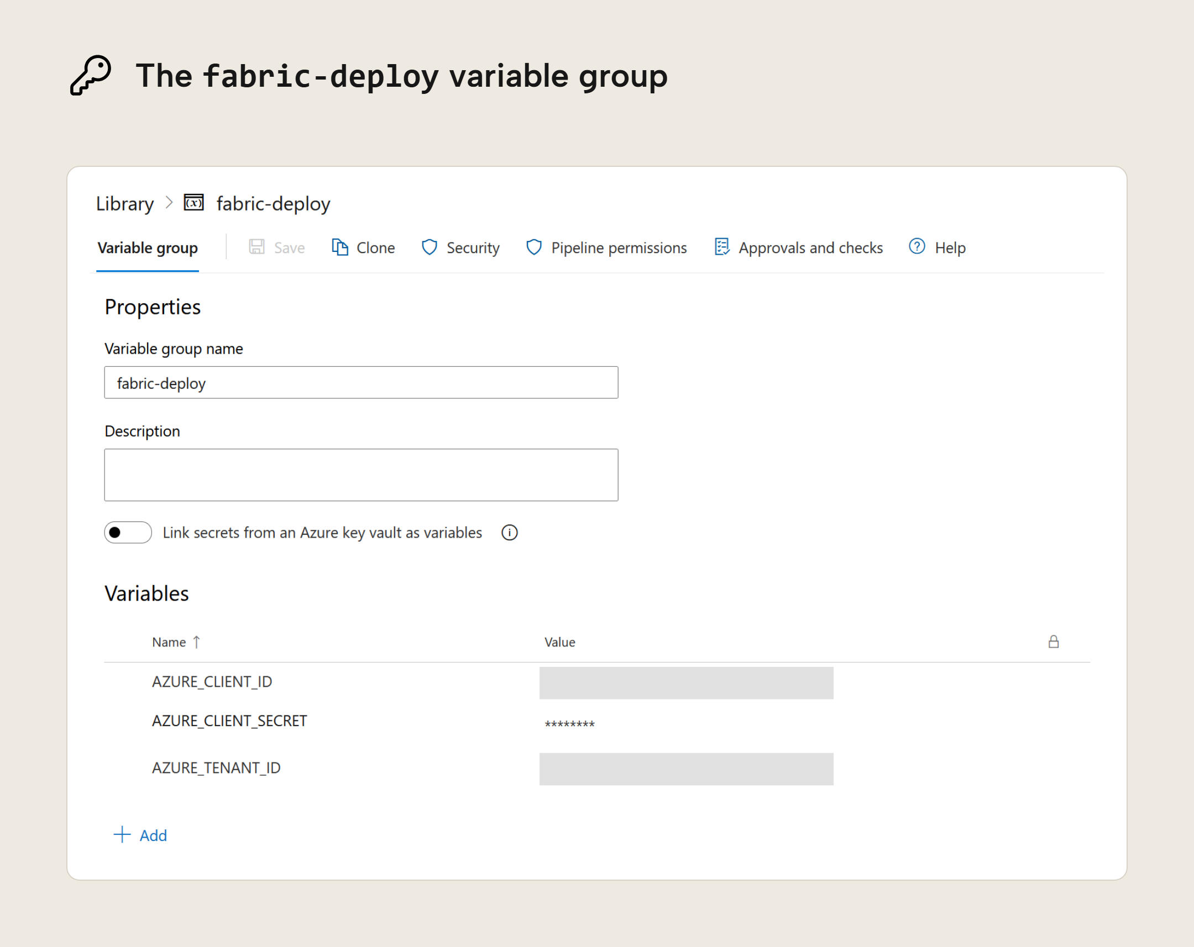This screenshot has height=947, width=1194.
Task: Click the Approvals and checks checklist icon
Action: click(x=721, y=247)
